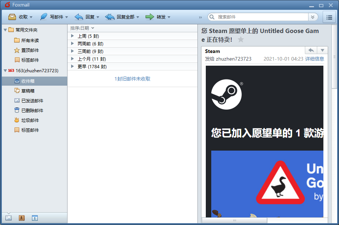Click the Steam logo in the email
The height and width of the screenshot is (225, 339).
click(x=226, y=94)
